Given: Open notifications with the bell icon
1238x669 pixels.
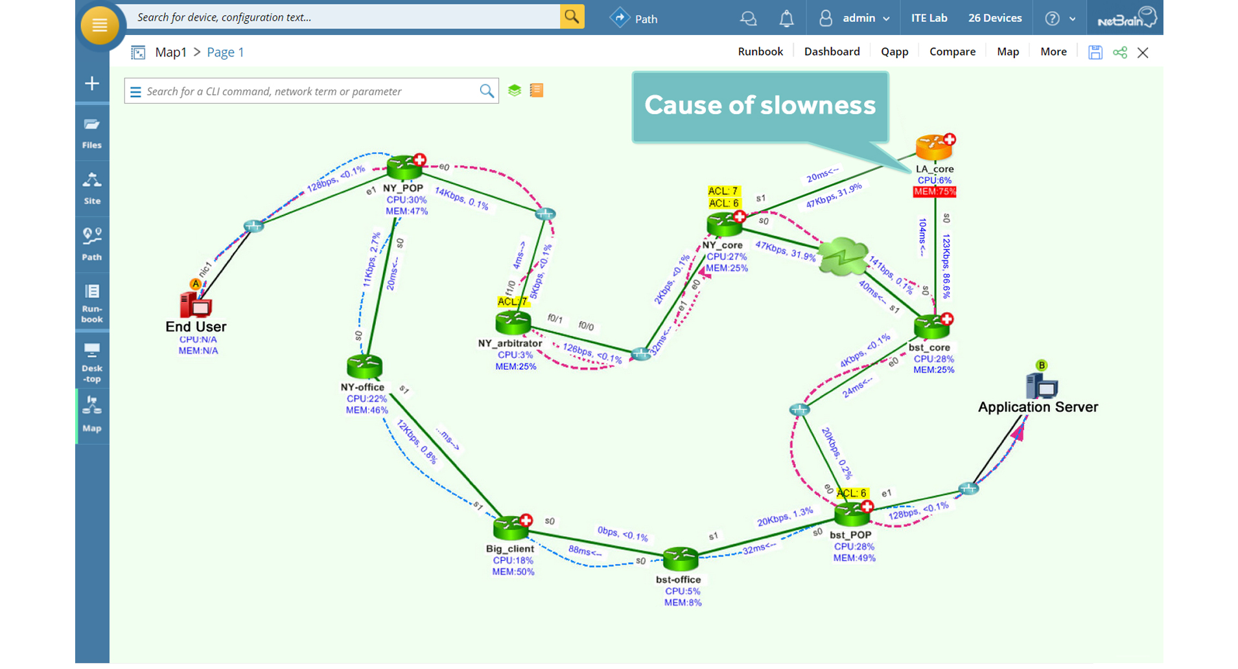Looking at the screenshot, I should point(786,18).
